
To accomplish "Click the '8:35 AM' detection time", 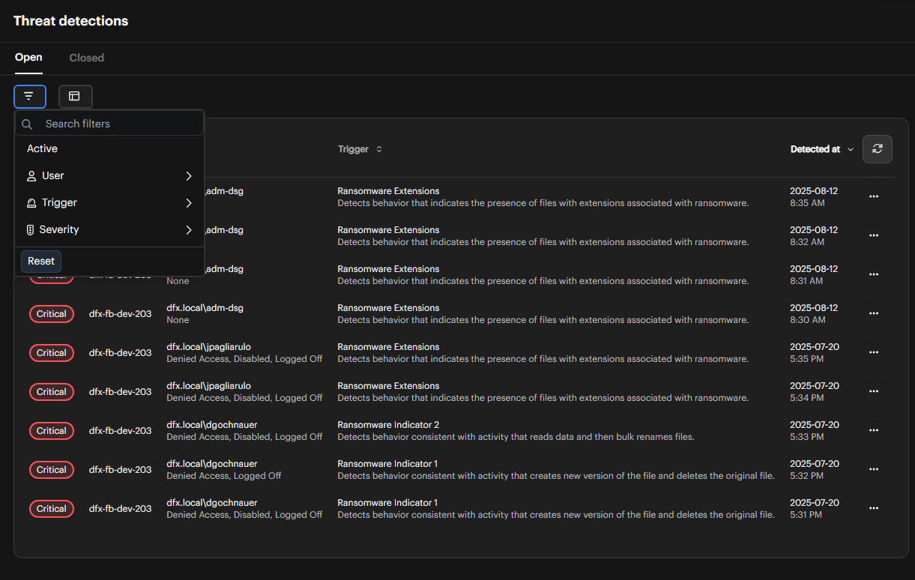I will click(x=807, y=203).
